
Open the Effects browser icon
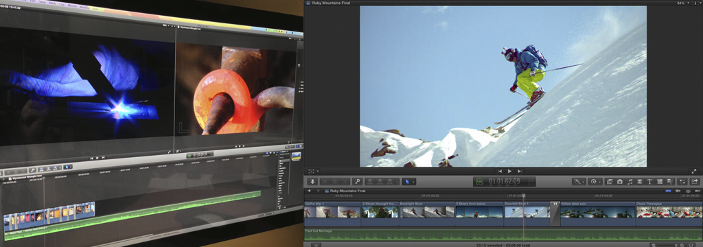point(610,182)
